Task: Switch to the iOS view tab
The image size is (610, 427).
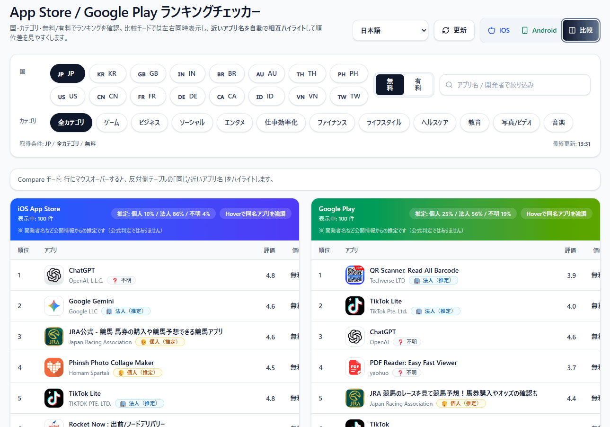Action: [499, 30]
